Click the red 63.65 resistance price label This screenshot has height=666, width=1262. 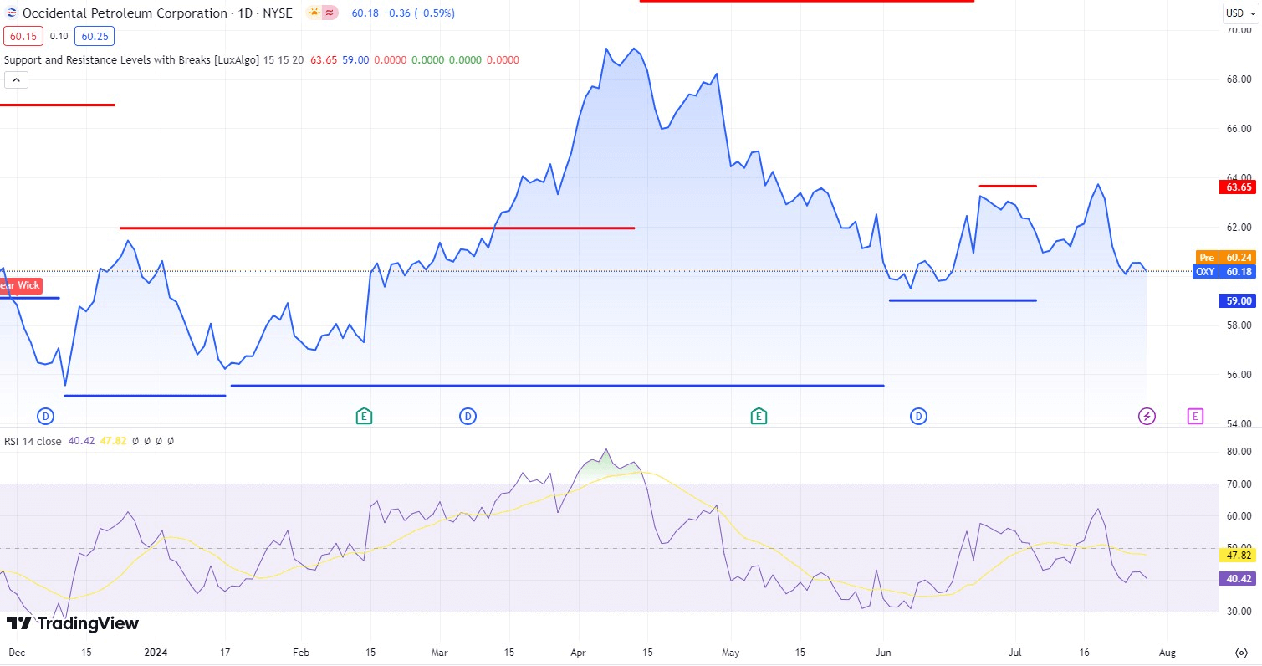pos(1237,187)
